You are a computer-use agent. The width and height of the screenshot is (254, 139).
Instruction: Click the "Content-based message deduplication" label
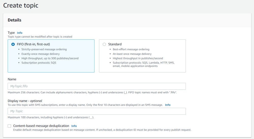point(41,126)
